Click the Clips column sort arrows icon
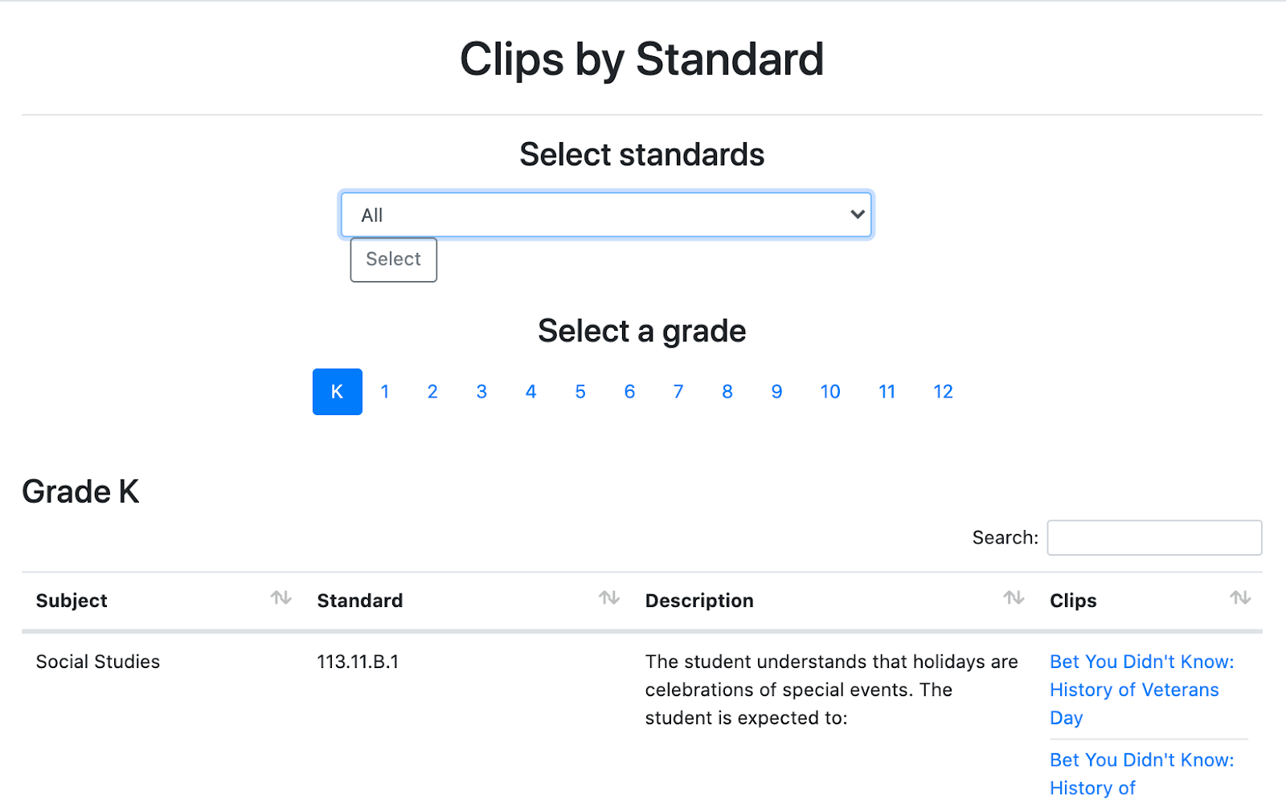Screen dimensions: 1286x807 click(1240, 598)
